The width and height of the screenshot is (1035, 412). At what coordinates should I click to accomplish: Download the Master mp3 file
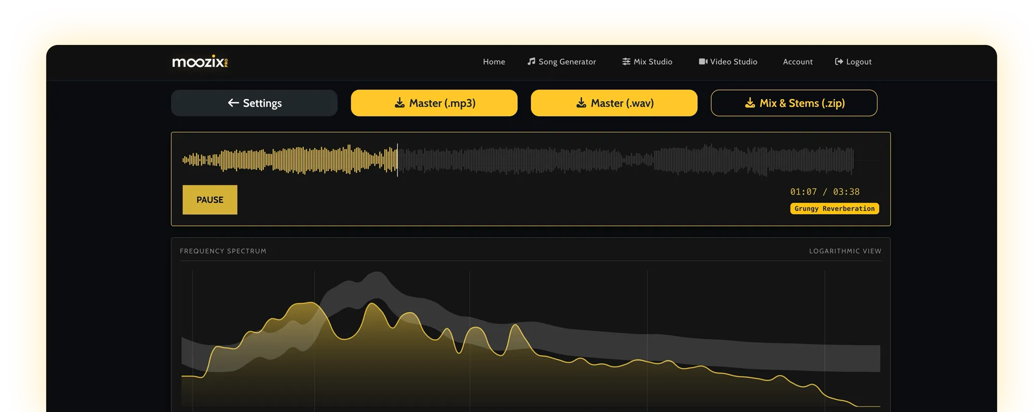(x=434, y=103)
